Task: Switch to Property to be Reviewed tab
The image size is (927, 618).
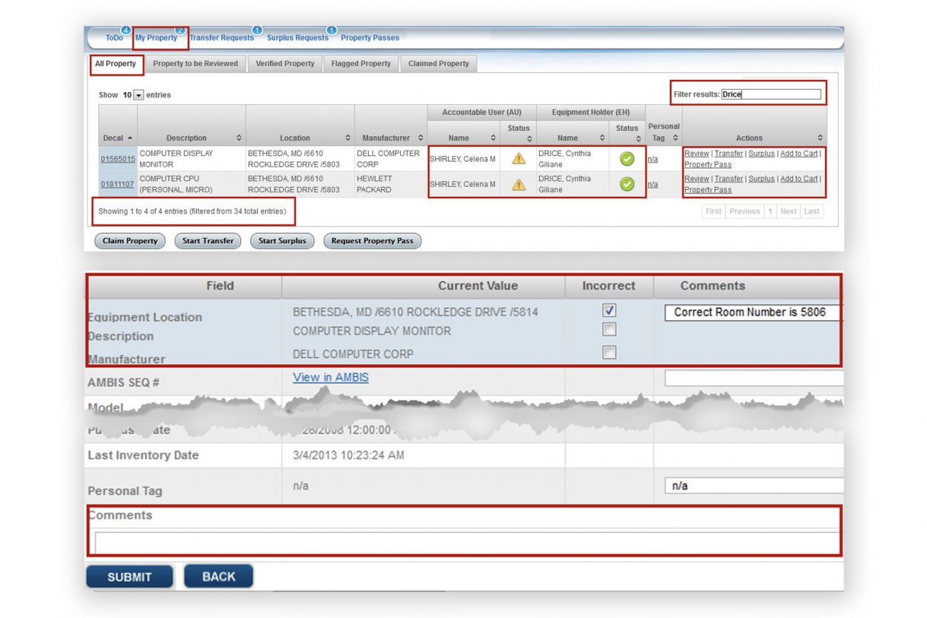Action: 195,63
